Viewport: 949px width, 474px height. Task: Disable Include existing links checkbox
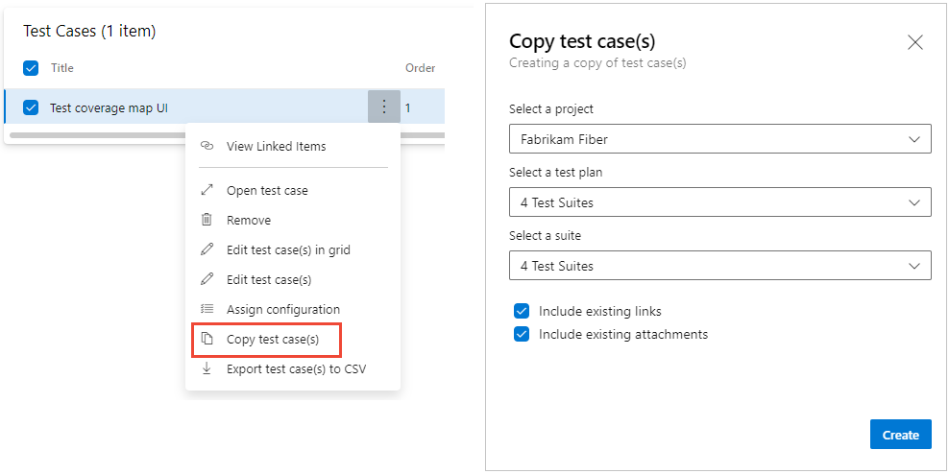click(522, 311)
